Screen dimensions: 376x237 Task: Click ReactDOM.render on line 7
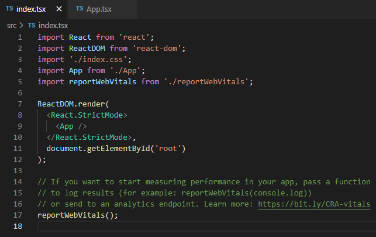pyautogui.click(x=73, y=104)
